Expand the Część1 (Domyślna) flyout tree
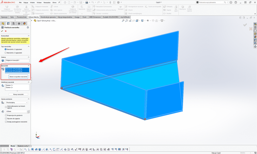Viewport: 257px width, 154px height. coord(32,21)
